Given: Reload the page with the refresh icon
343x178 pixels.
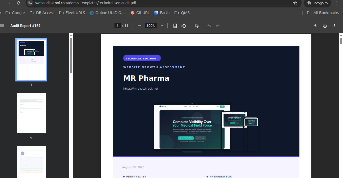Looking at the screenshot, I should 18,3.
